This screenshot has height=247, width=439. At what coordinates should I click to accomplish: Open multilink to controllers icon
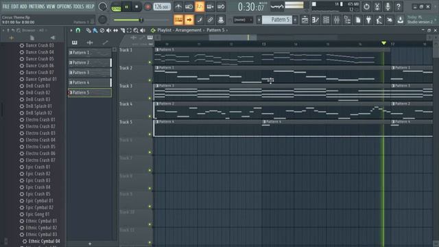pos(221,20)
